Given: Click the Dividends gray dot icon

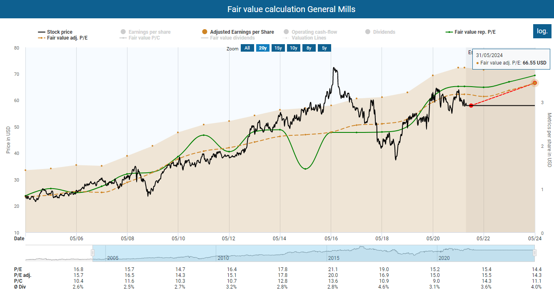Looking at the screenshot, I should [367, 32].
